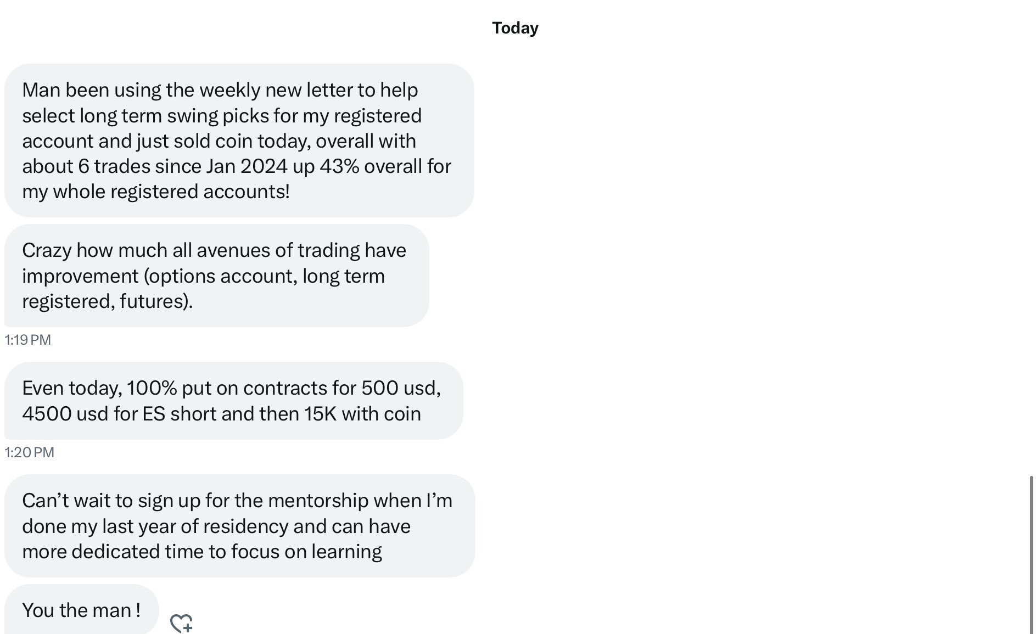Select the message starting "Even today, 100% put"
The width and height of the screenshot is (1036, 634).
(x=233, y=401)
